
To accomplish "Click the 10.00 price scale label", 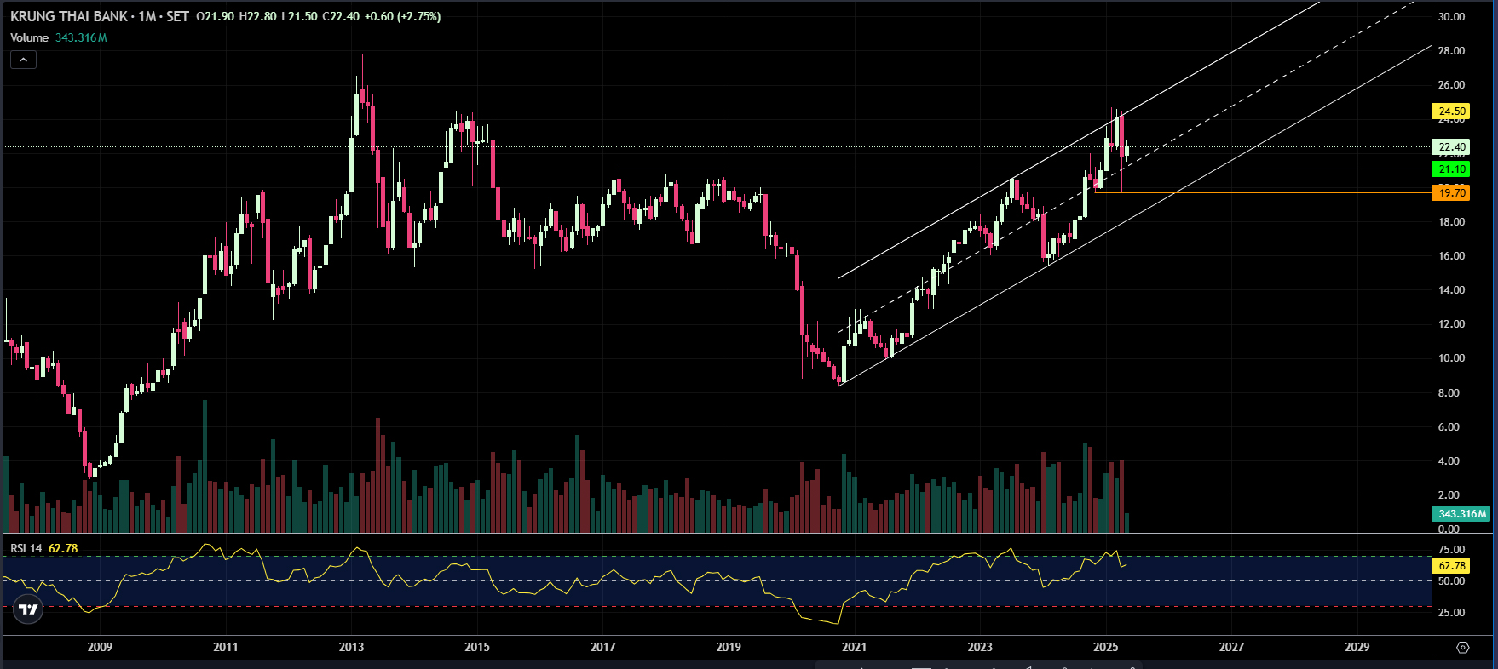I will coord(1451,358).
